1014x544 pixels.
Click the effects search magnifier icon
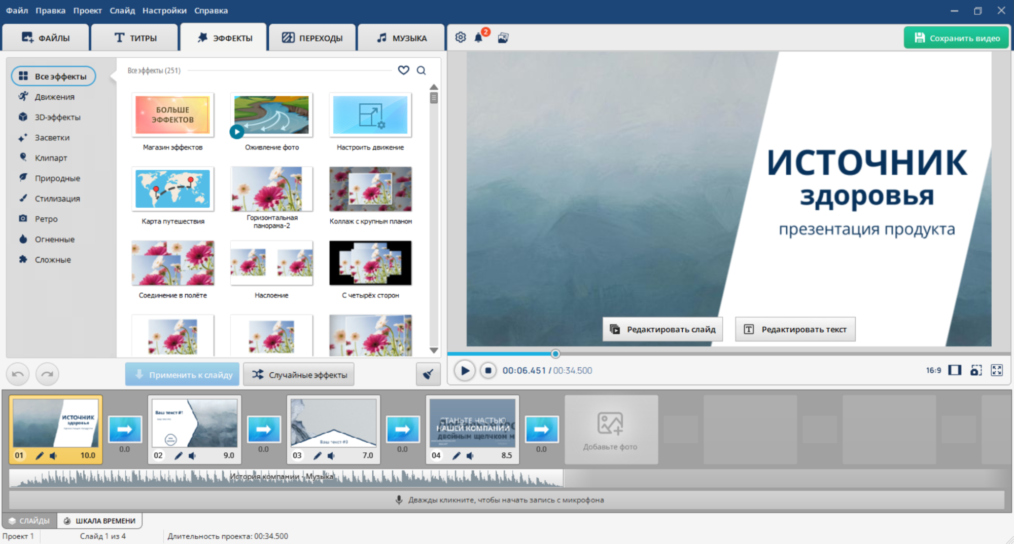(421, 70)
